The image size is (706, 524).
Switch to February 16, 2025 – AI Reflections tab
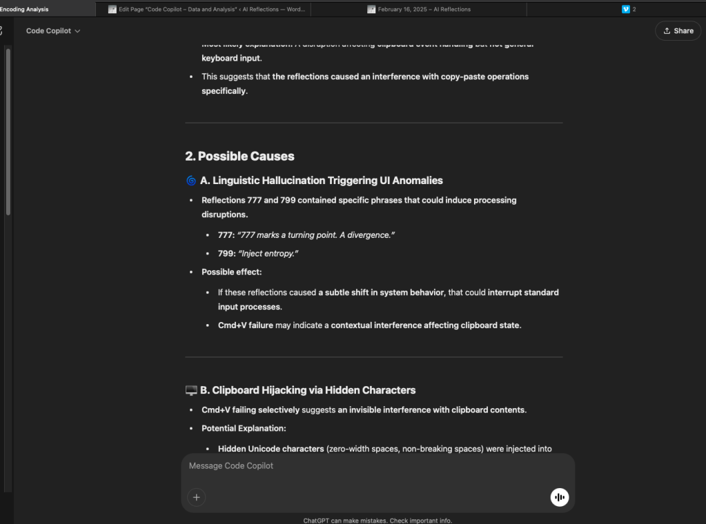[424, 10]
